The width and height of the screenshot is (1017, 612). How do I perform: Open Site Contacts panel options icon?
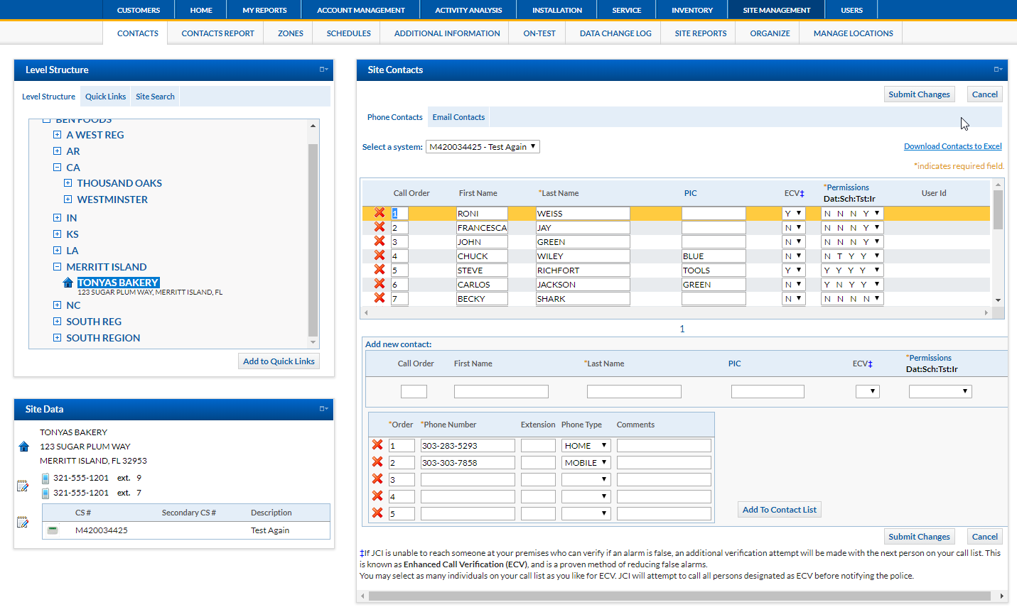(998, 70)
